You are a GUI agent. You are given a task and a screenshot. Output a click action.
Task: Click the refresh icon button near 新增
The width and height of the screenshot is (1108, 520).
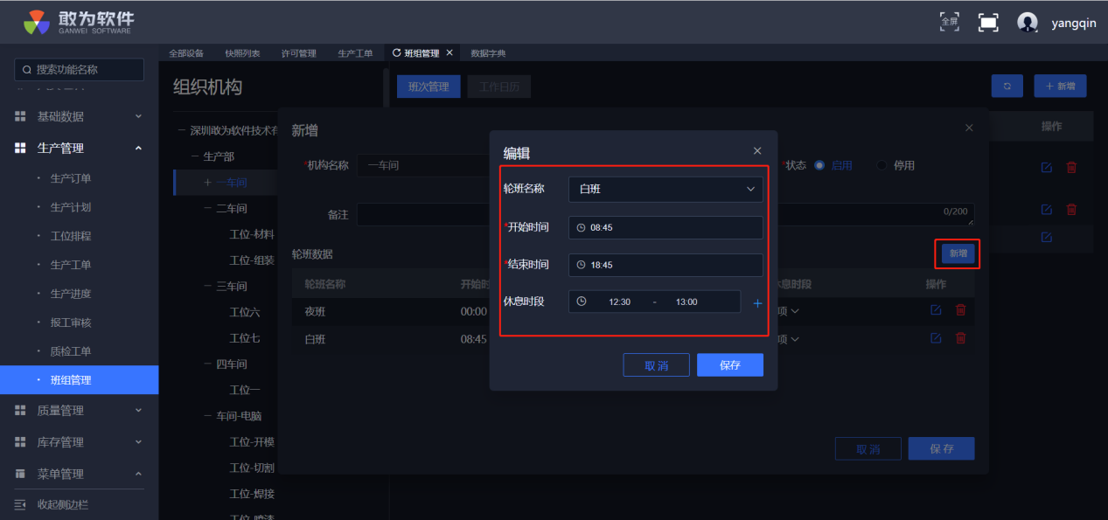pyautogui.click(x=1007, y=86)
